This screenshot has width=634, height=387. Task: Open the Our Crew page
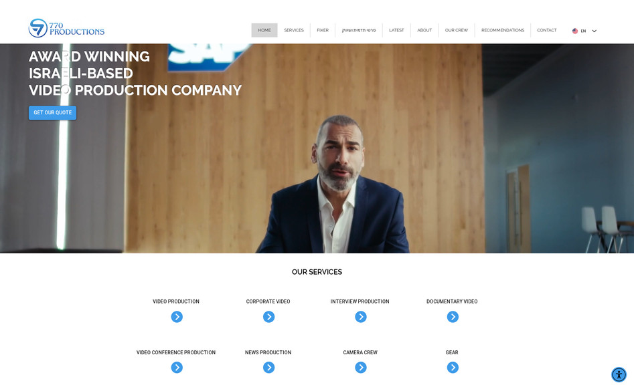(x=457, y=30)
